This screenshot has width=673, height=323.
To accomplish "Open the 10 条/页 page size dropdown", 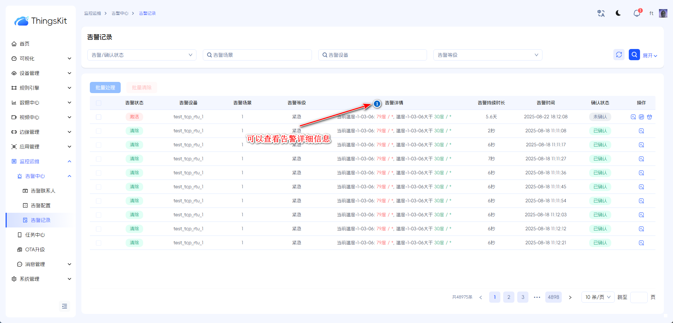I will (x=598, y=297).
